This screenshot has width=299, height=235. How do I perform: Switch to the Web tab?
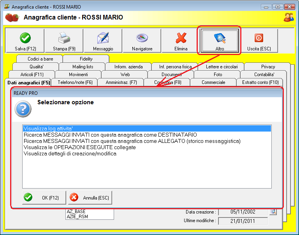125,75
